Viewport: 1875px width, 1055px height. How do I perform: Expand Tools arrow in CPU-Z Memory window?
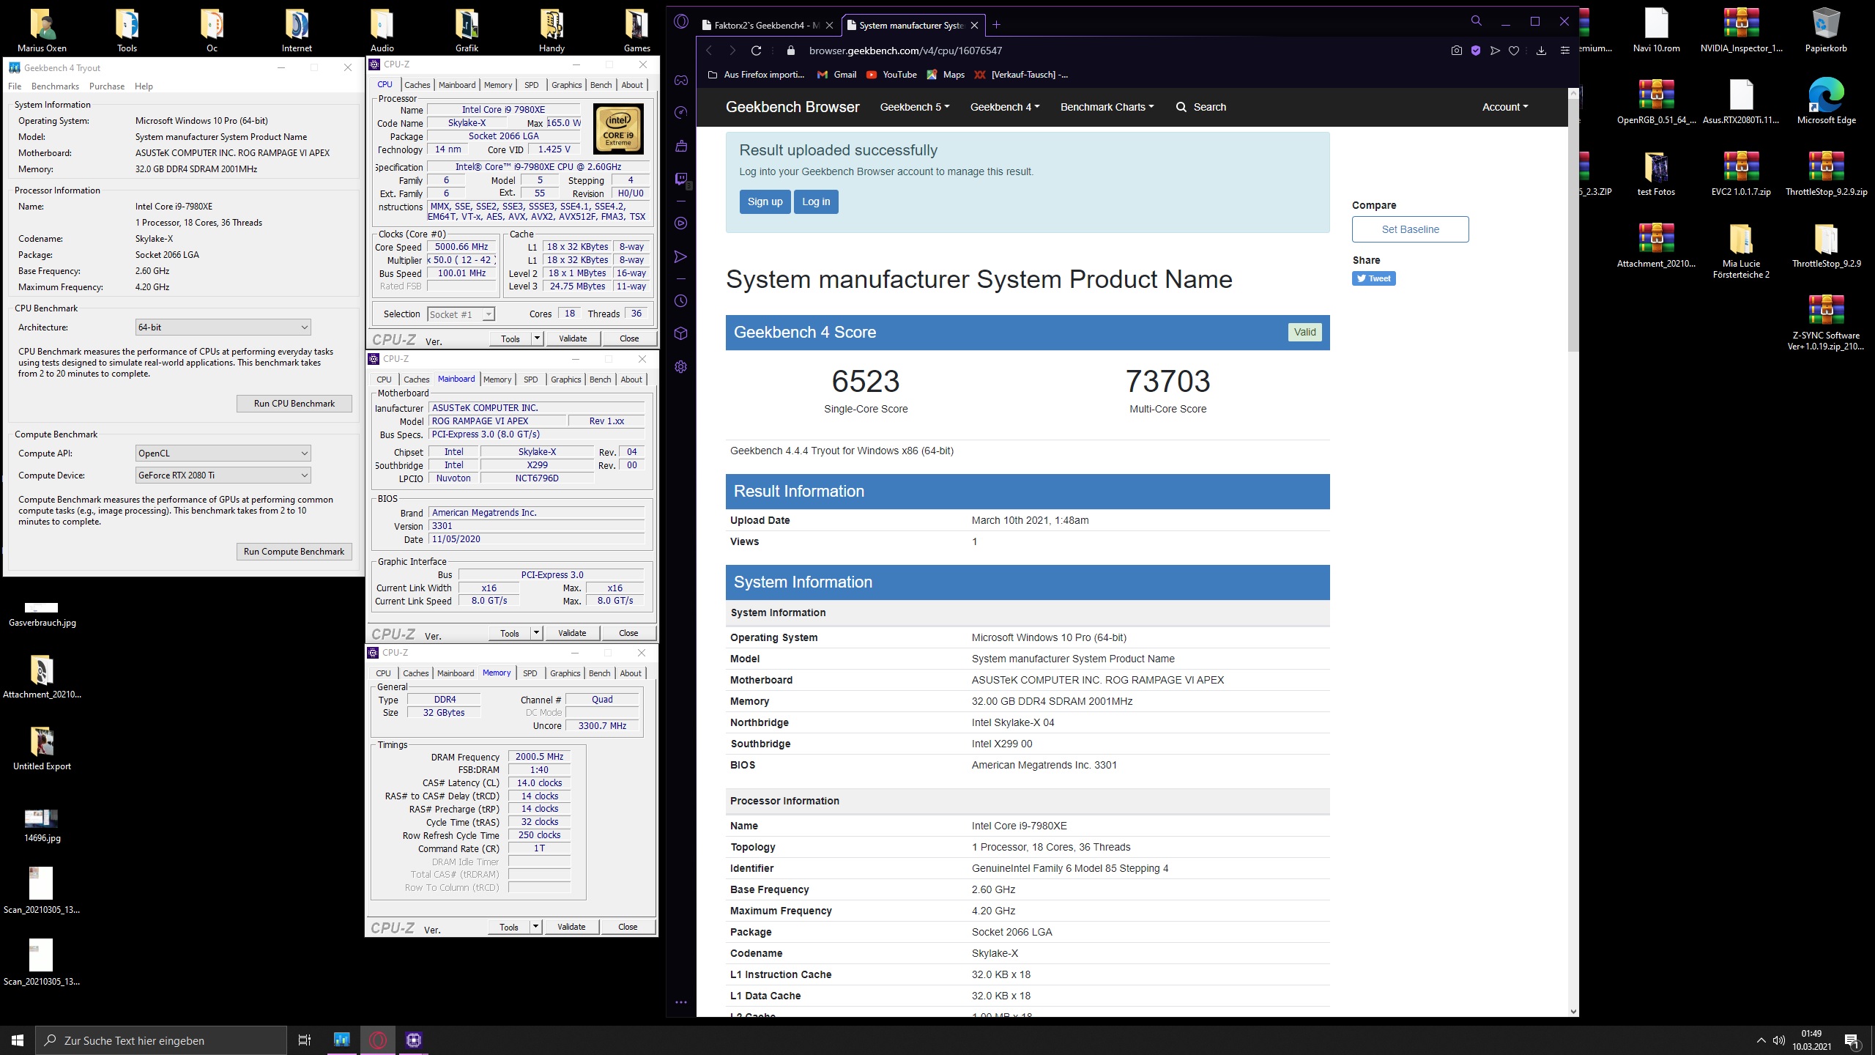click(535, 927)
